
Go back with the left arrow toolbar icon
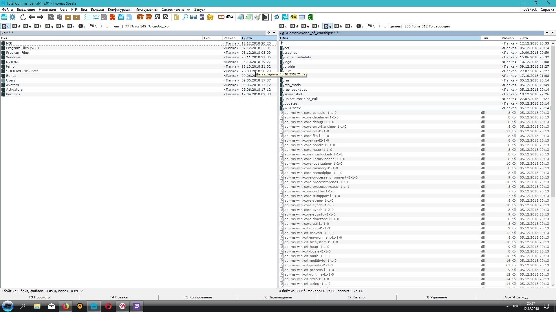coord(32,17)
